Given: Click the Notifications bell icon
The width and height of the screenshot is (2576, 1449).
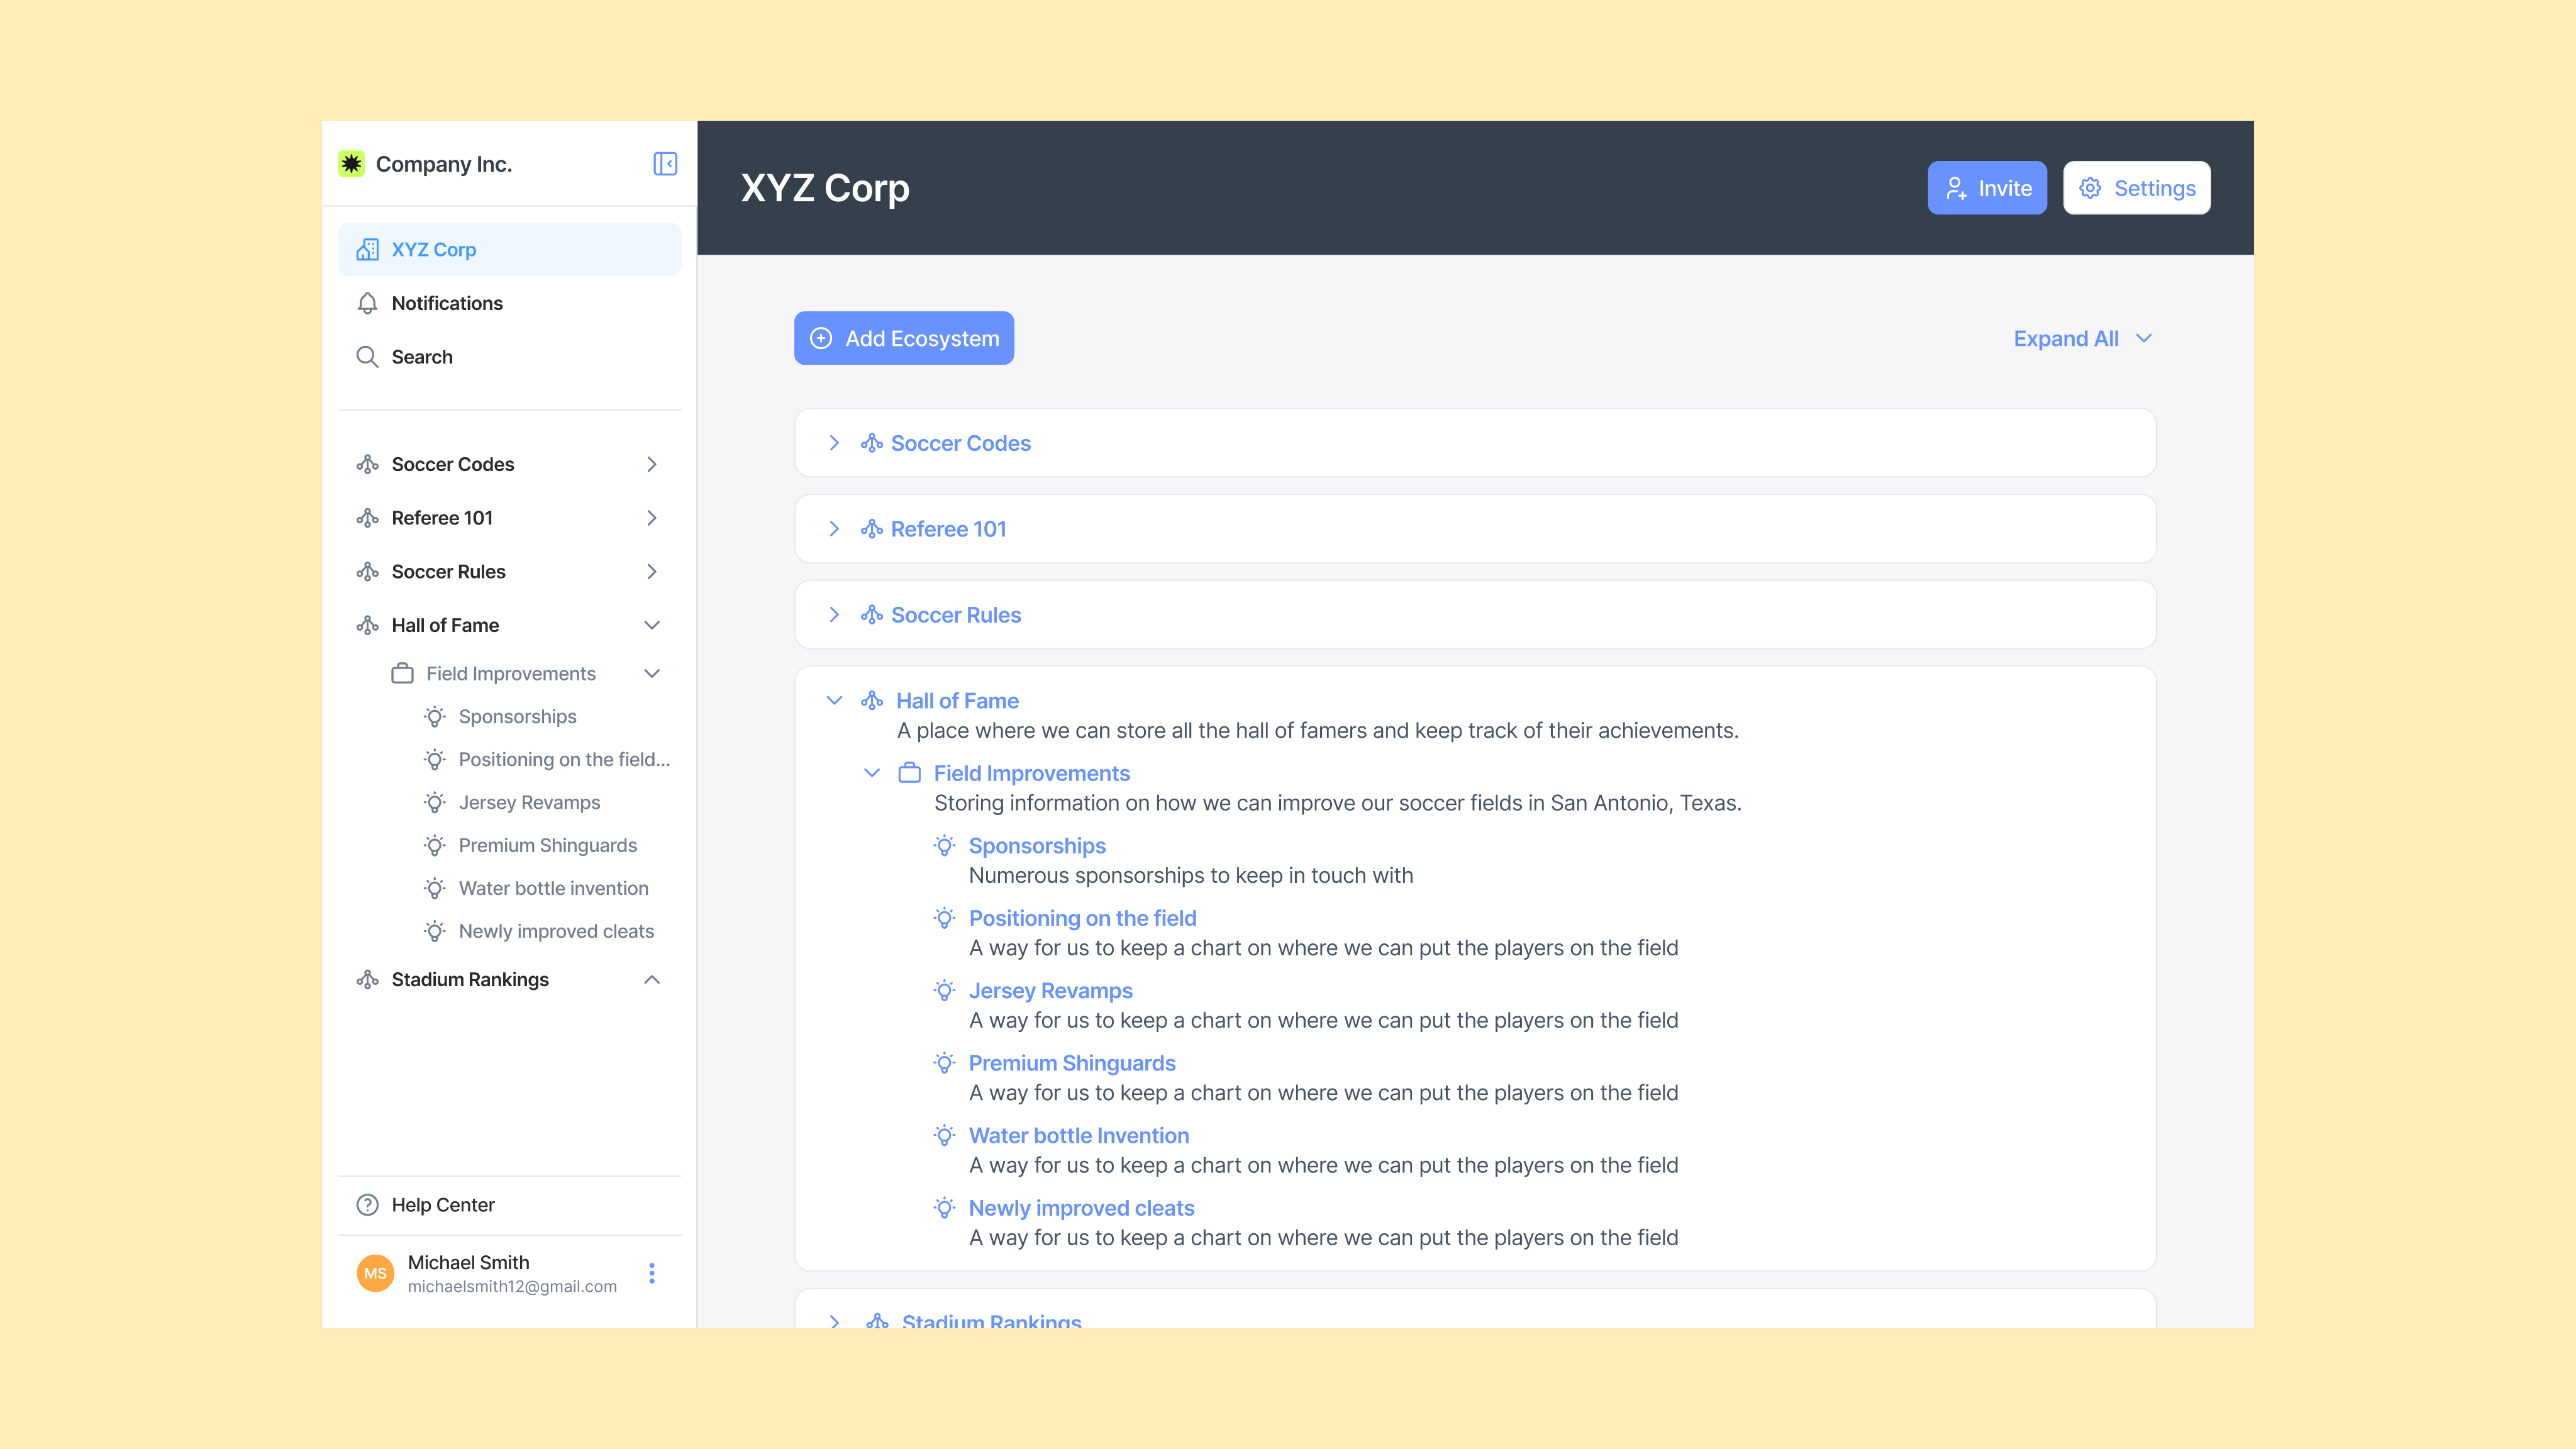Looking at the screenshot, I should [367, 303].
